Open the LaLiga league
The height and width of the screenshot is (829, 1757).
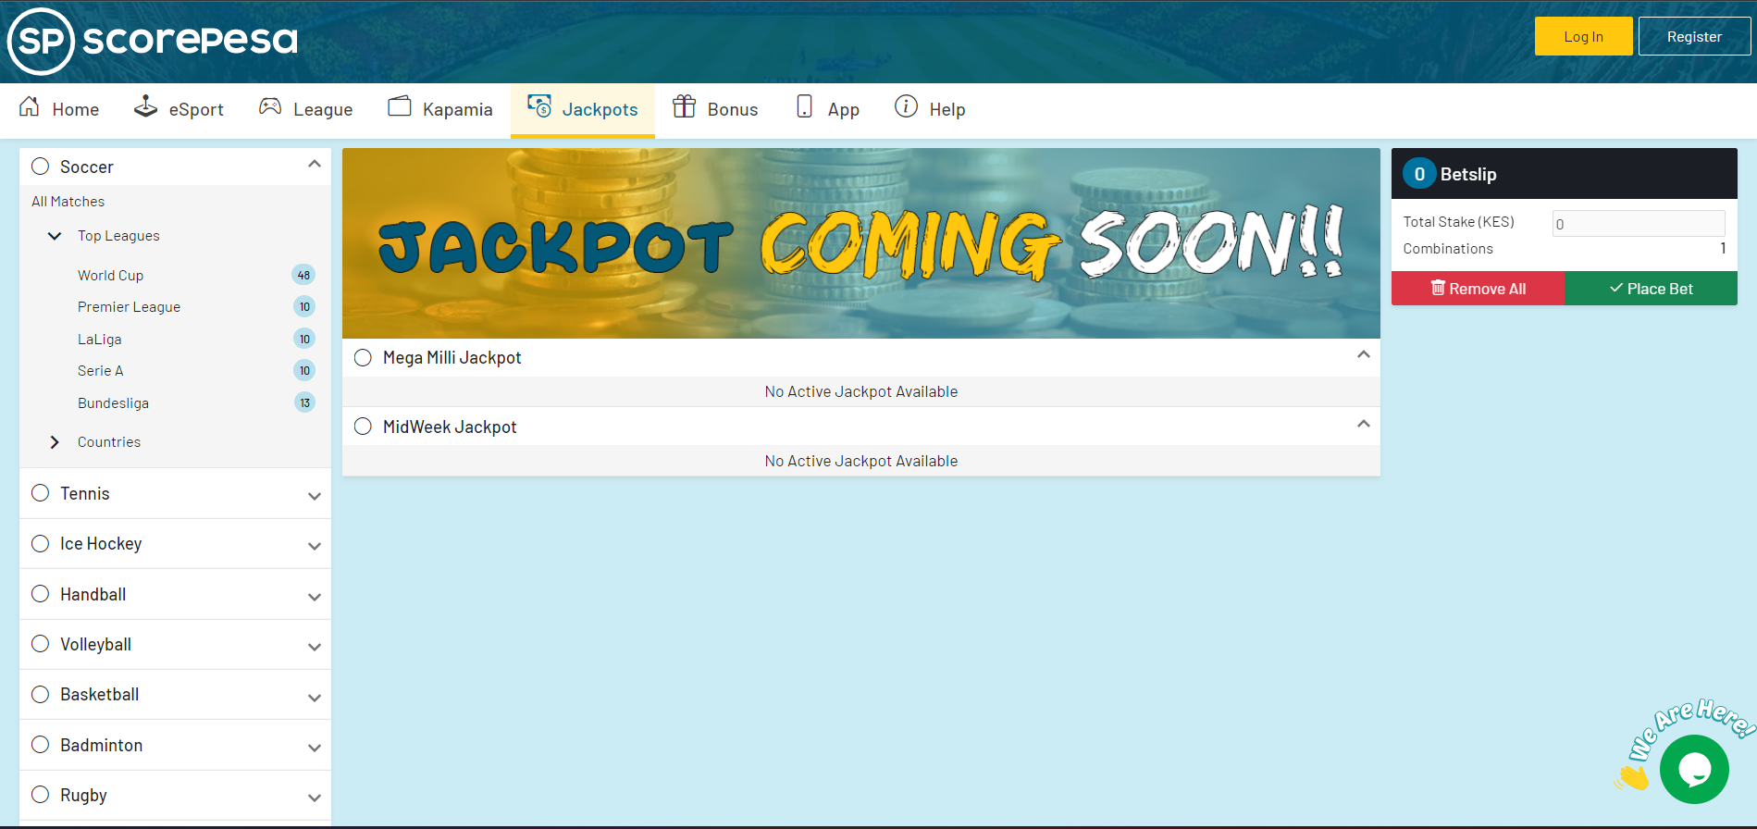(x=100, y=339)
